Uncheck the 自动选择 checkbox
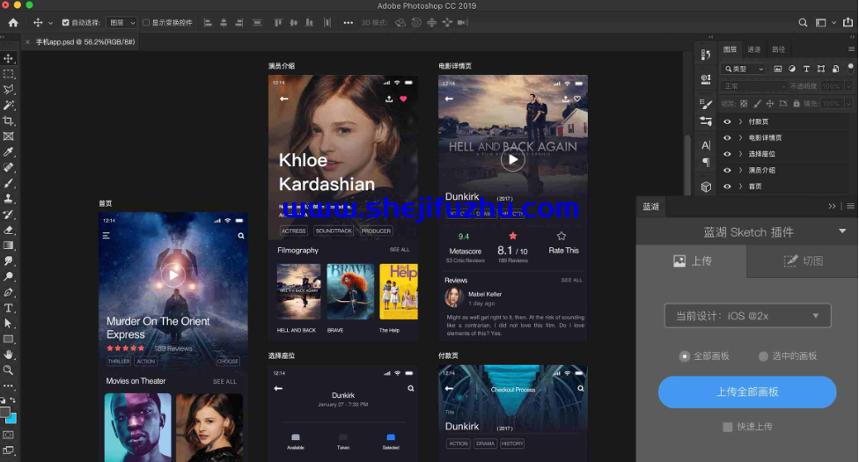 point(66,23)
